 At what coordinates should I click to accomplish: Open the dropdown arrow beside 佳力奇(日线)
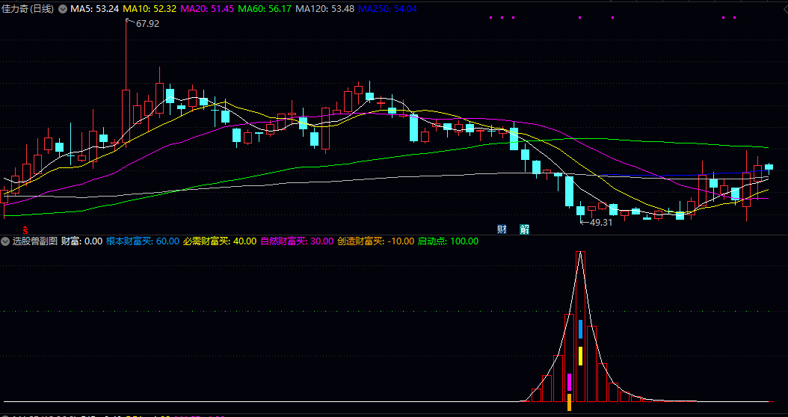[x=63, y=9]
